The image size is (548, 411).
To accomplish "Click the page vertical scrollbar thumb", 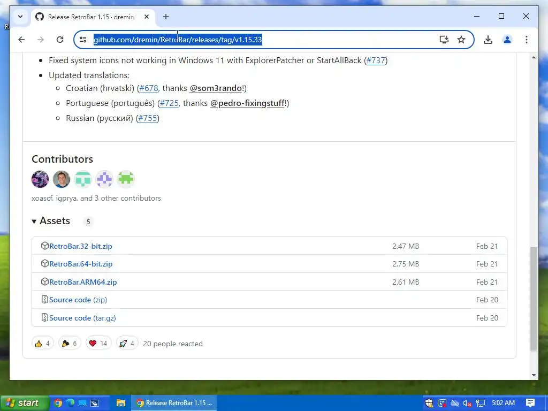I will point(534,299).
